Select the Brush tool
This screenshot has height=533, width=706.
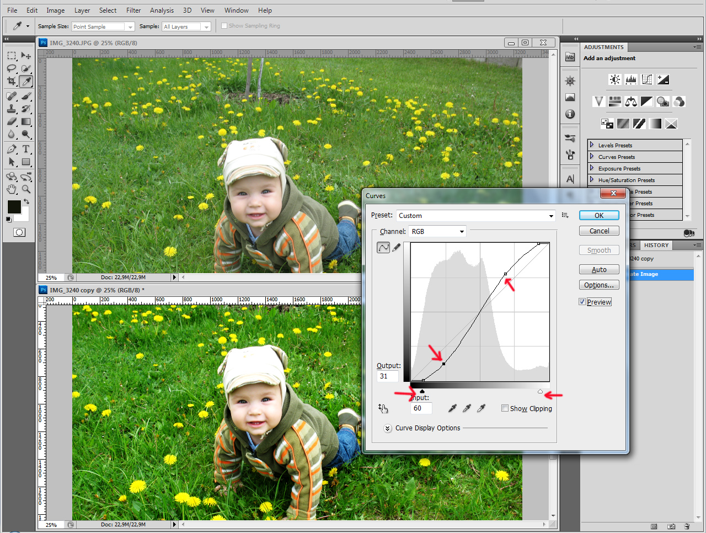[26, 96]
